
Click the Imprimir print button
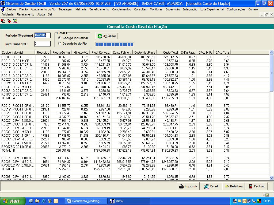[x=188, y=186]
